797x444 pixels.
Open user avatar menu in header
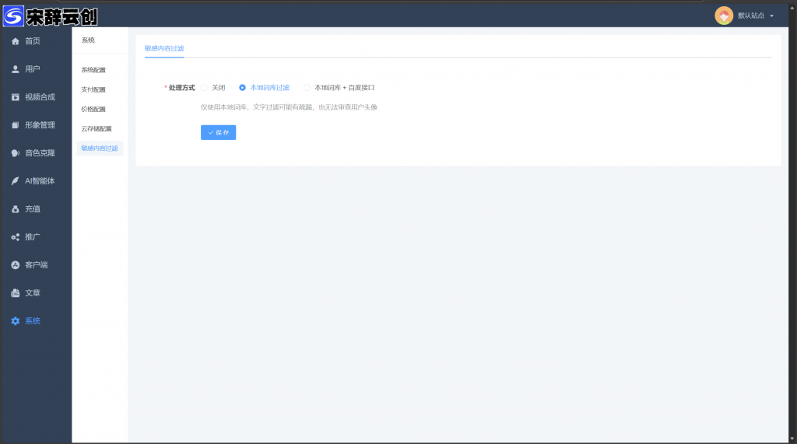724,16
